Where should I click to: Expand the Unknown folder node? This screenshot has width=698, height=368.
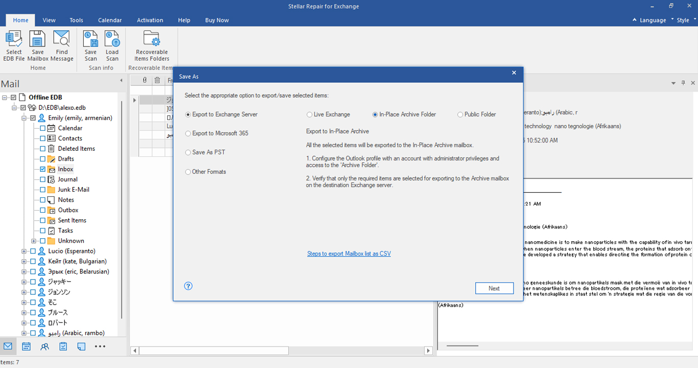[x=34, y=241]
